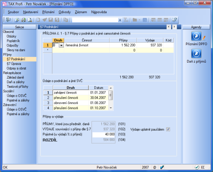
Task: Open the Odvody menu
Action: (x=65, y=12)
